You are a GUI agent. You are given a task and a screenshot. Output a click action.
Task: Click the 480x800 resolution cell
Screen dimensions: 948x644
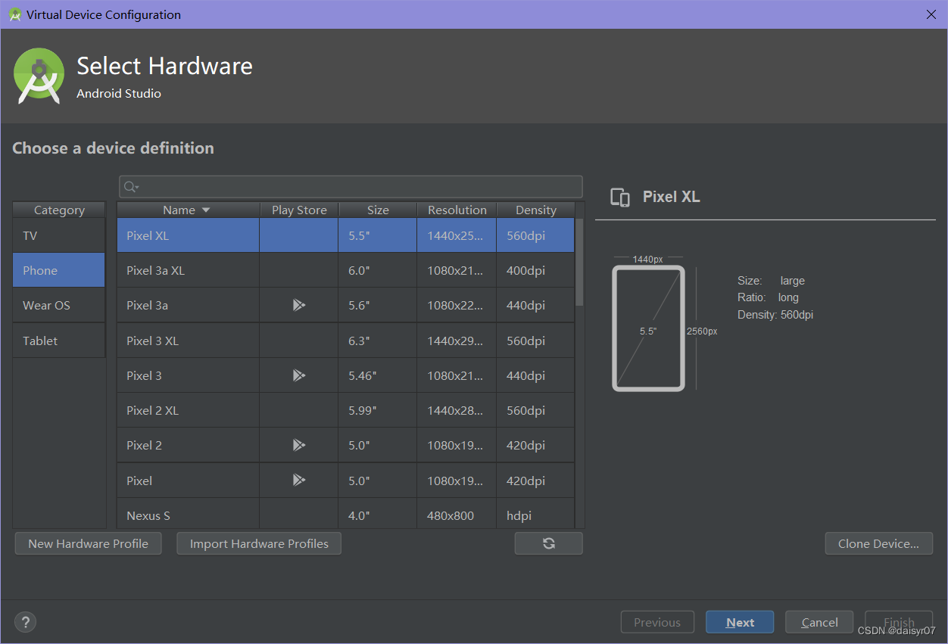coord(457,515)
